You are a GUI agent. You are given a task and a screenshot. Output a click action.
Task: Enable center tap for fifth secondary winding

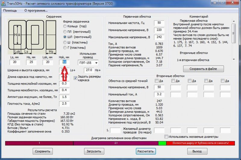point(222,81)
